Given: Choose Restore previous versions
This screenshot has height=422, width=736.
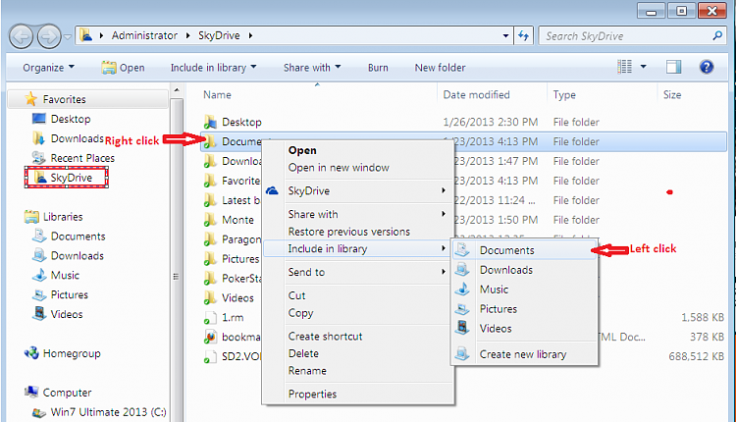Looking at the screenshot, I should pos(348,232).
